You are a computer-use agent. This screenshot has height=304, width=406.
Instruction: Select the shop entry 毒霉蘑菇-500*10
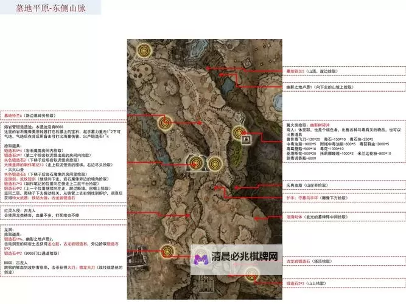click(301, 149)
